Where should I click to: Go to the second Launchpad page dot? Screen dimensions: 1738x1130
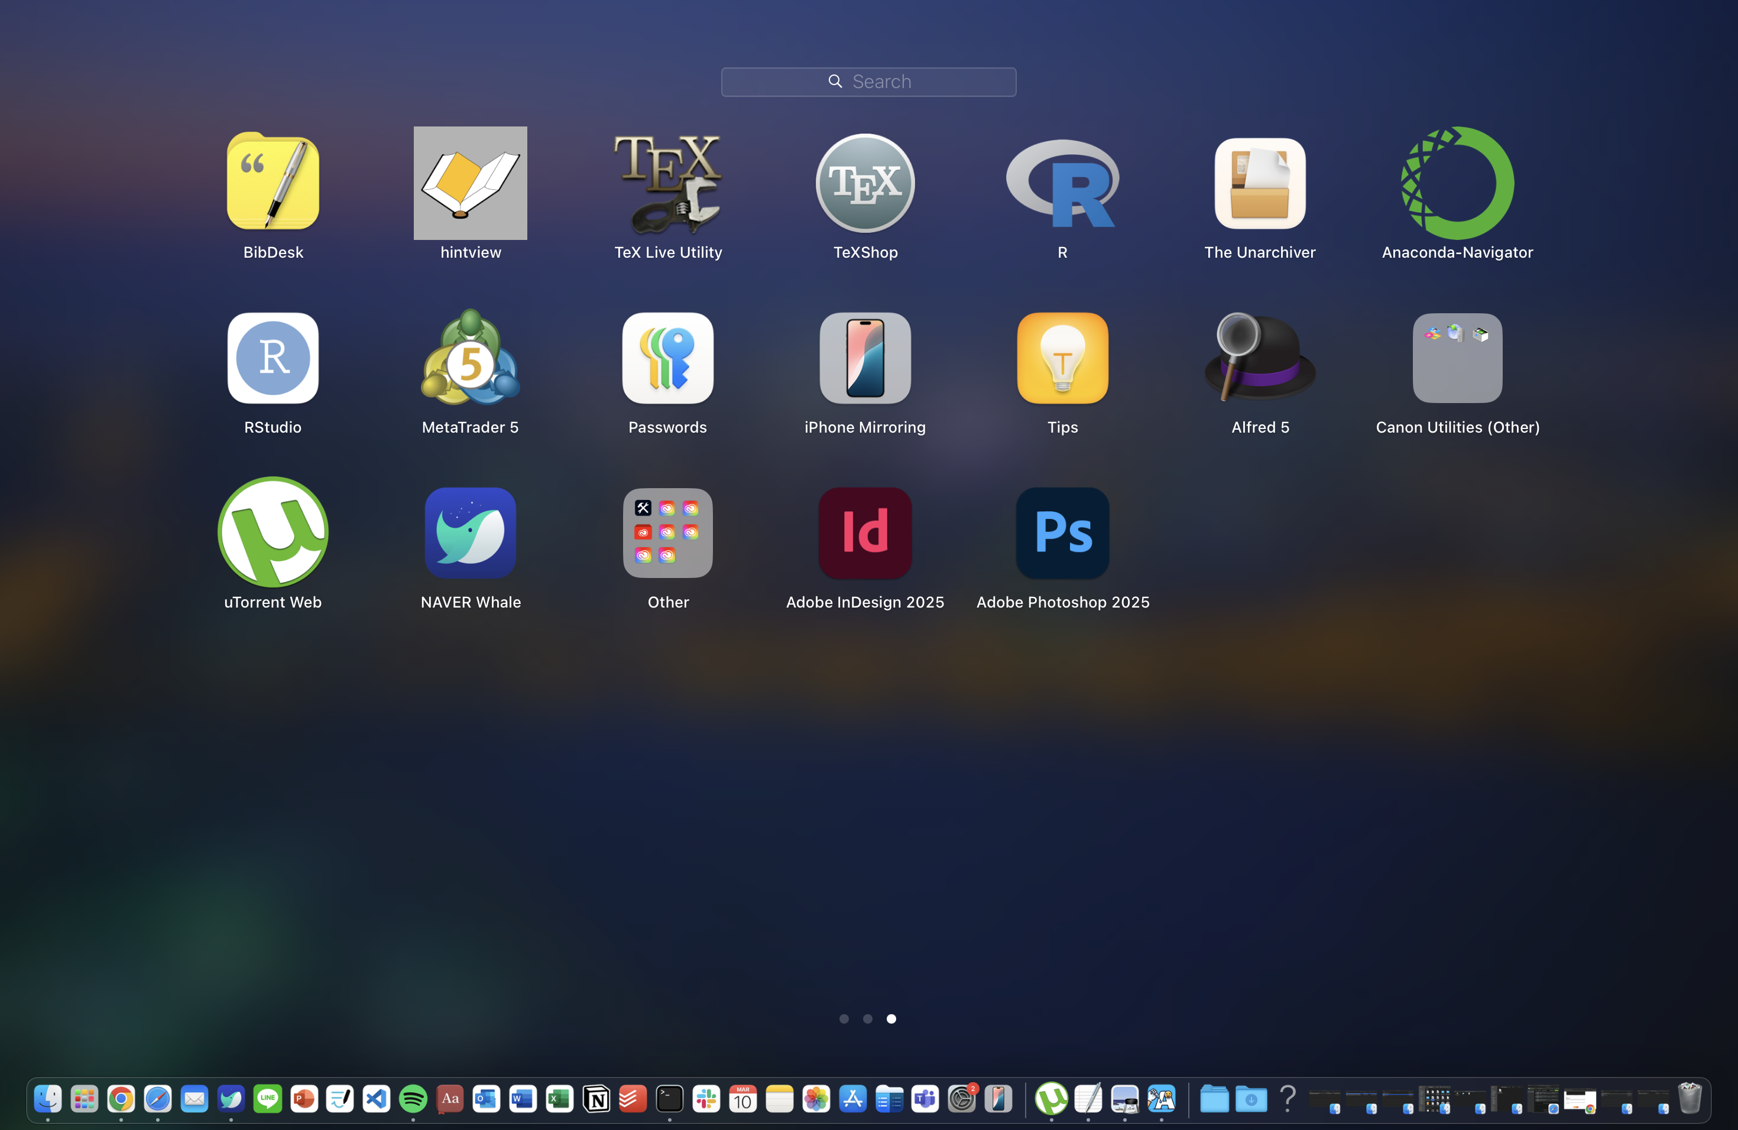tap(868, 1018)
